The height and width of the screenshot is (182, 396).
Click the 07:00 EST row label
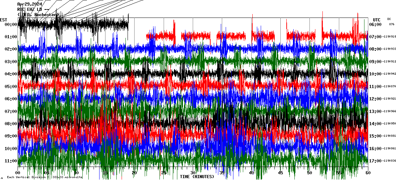(x=11, y=112)
